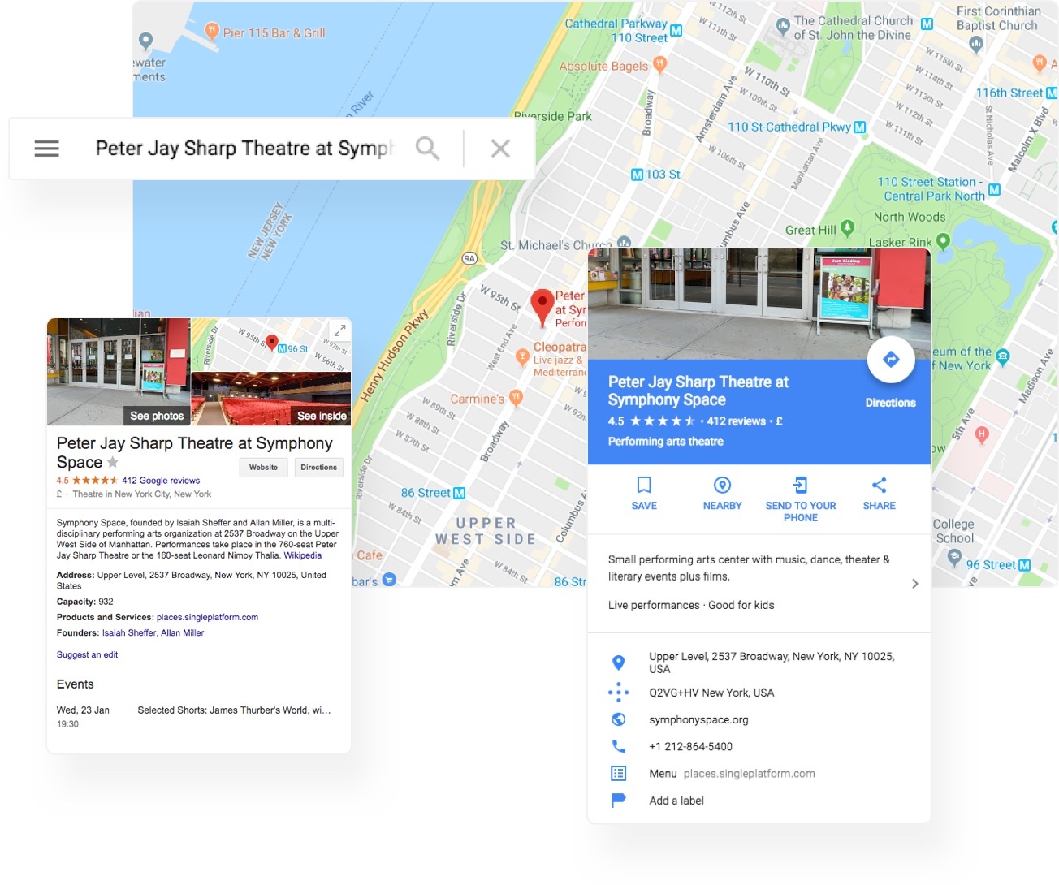
Task: Open the hamburger menu in search bar
Action: click(x=46, y=149)
